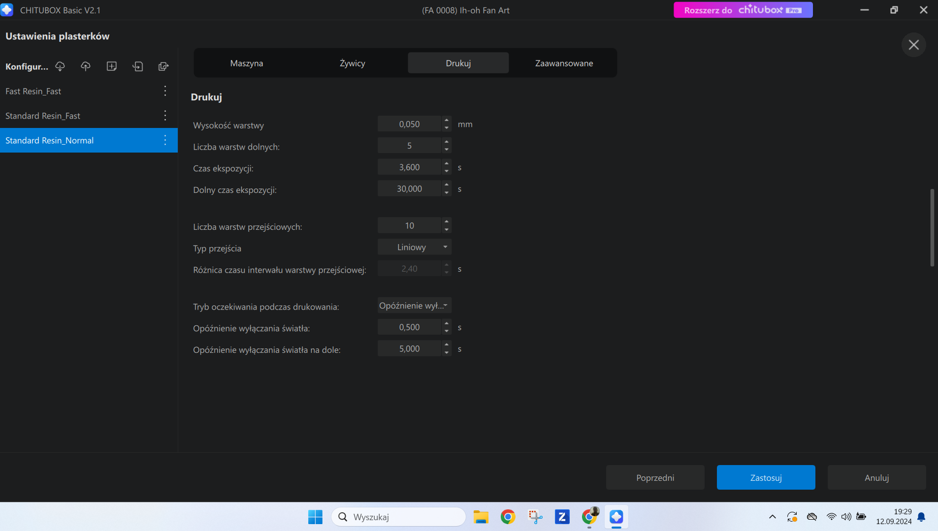
Task: Decrease Wysokość warstwy with down arrow
Action: tap(447, 128)
